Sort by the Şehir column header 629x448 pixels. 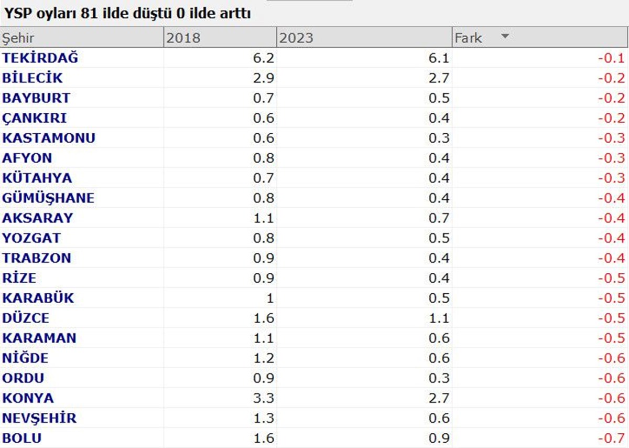coord(82,38)
